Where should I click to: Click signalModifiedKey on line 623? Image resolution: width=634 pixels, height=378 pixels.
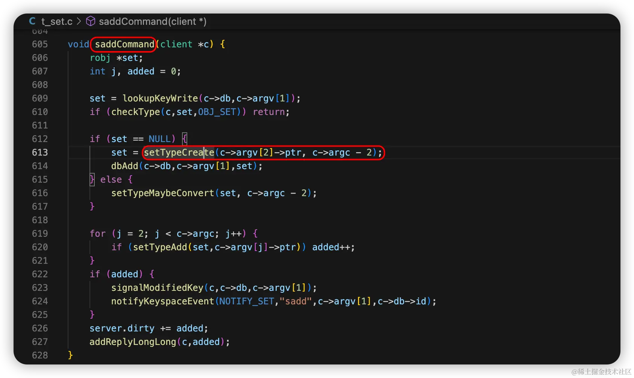point(157,288)
